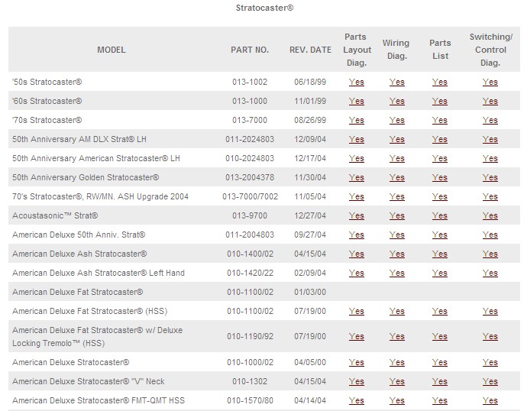Open Parts Layout for American Deluxe Ash Stratocaster Left Hand
The height and width of the screenshot is (411, 524).
(356, 273)
